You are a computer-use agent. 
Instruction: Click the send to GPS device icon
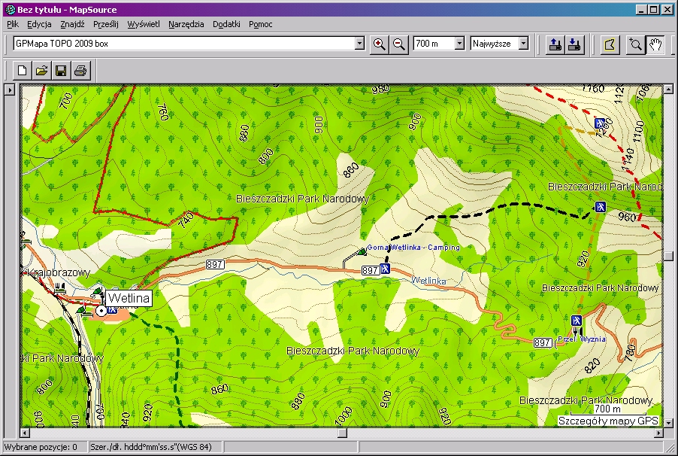[555, 44]
